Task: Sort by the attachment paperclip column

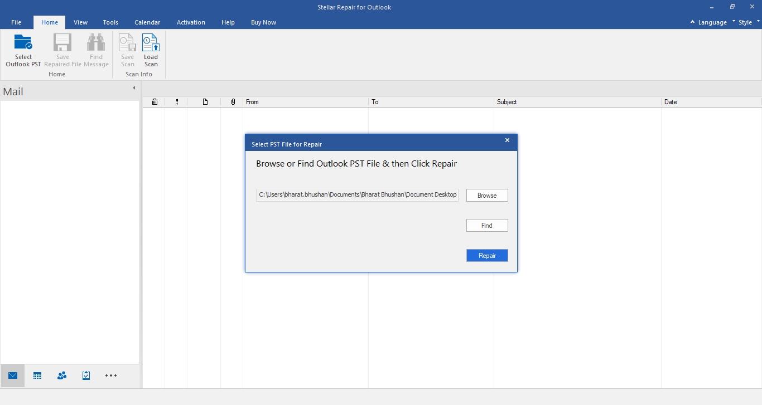Action: 233,102
